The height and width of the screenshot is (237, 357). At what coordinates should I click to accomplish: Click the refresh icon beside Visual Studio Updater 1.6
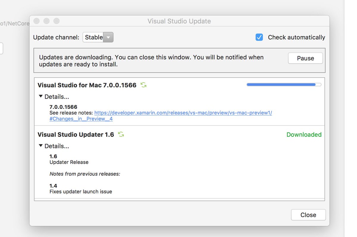tap(121, 135)
